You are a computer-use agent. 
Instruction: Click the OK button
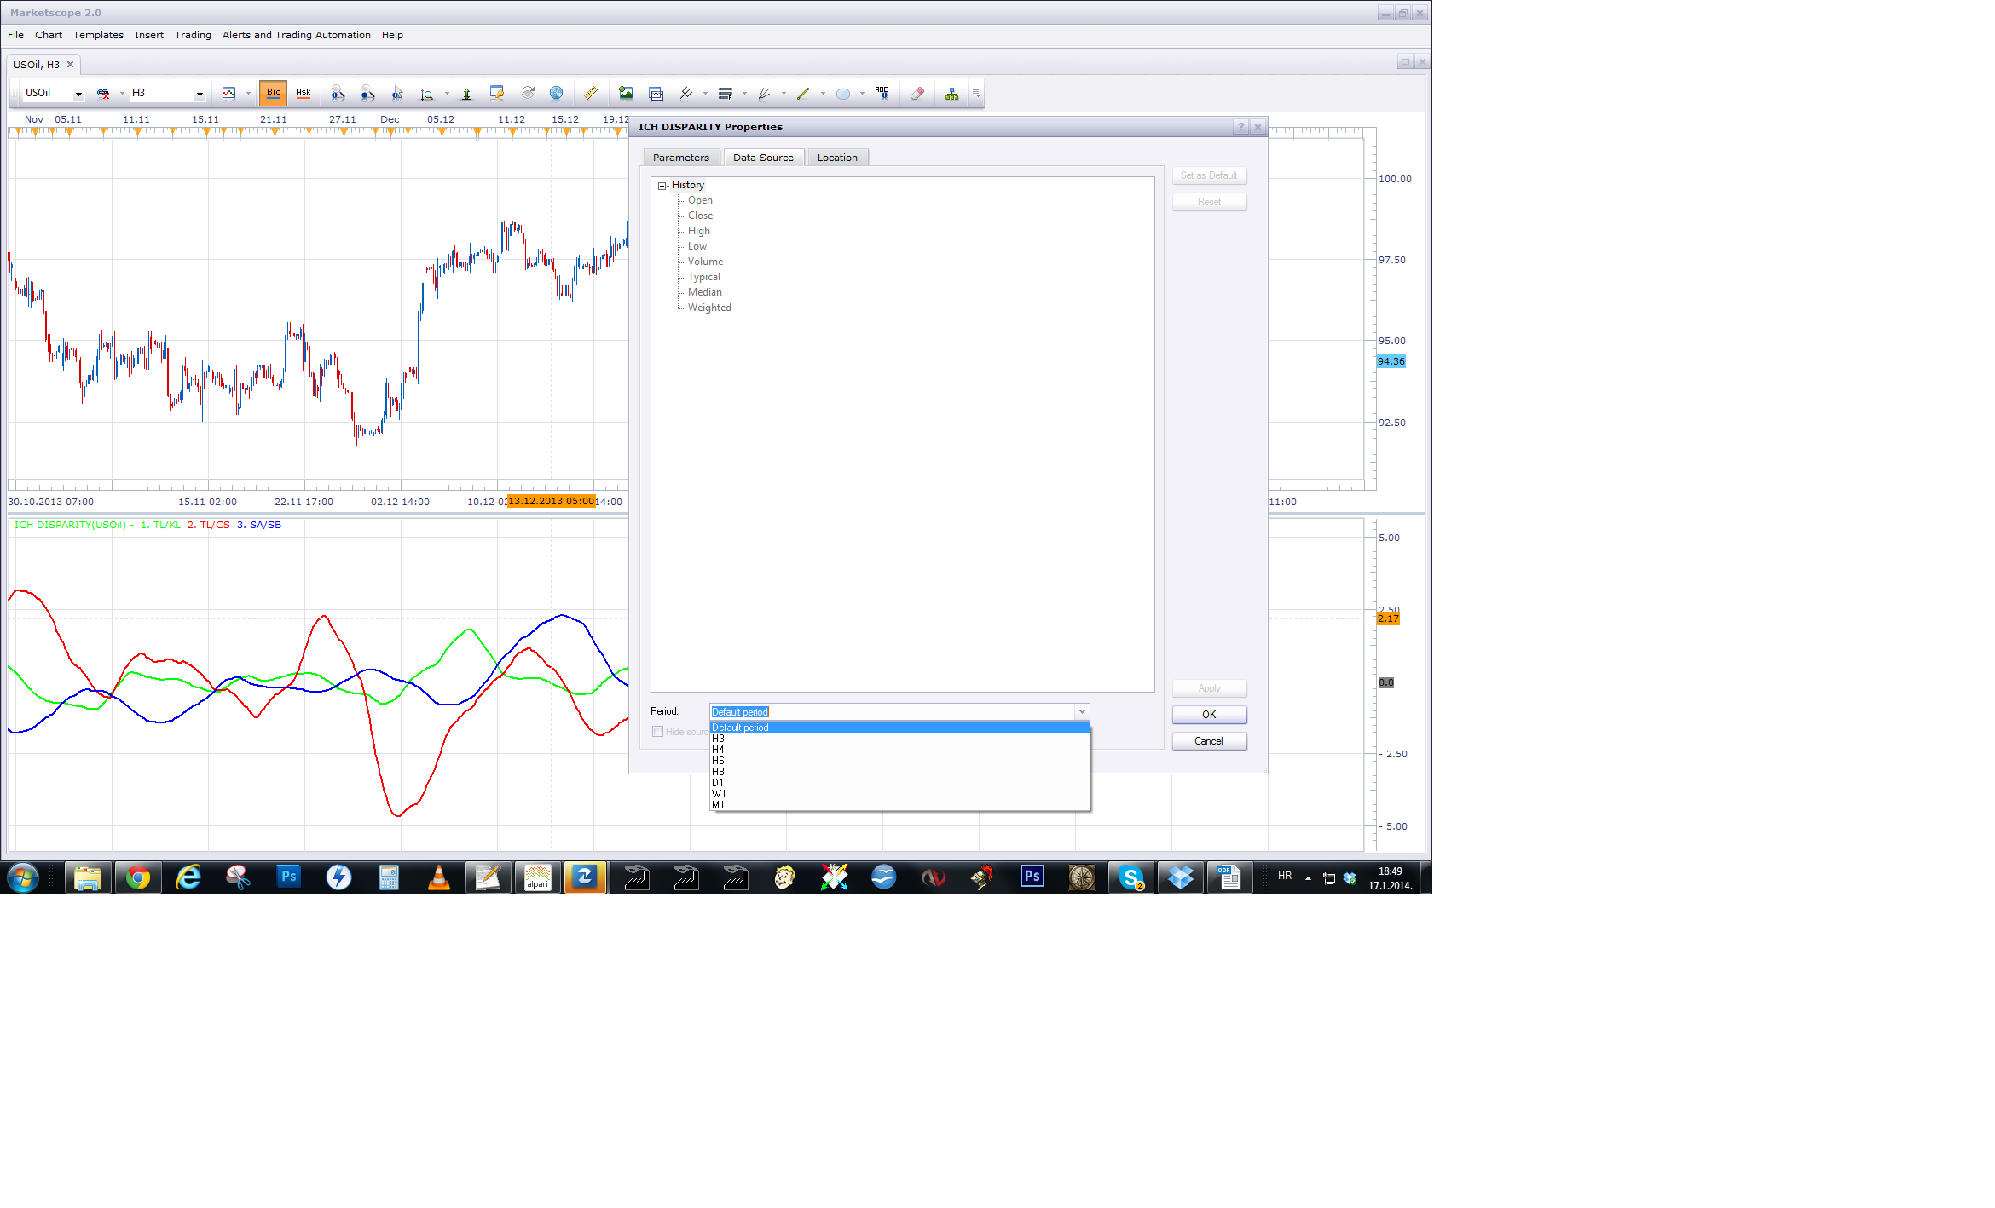click(x=1209, y=715)
